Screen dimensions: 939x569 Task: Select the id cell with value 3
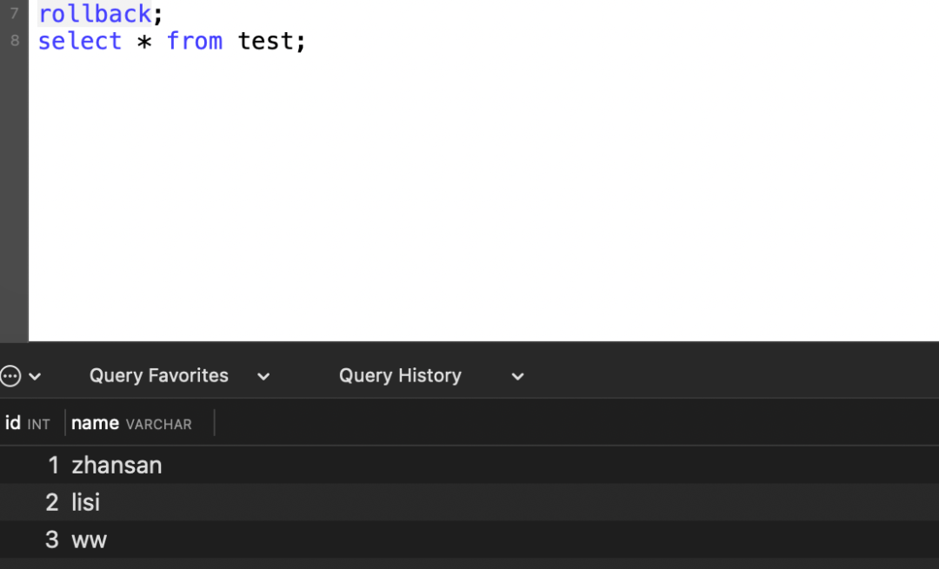tap(52, 539)
